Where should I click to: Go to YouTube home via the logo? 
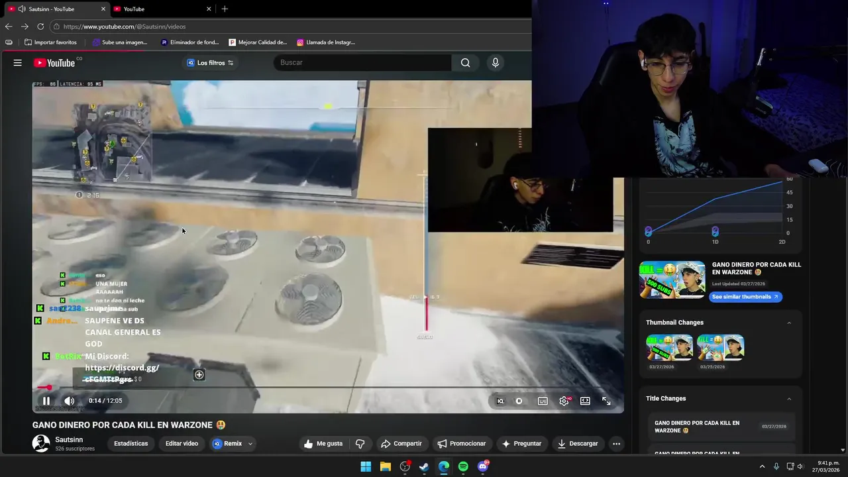(54, 63)
